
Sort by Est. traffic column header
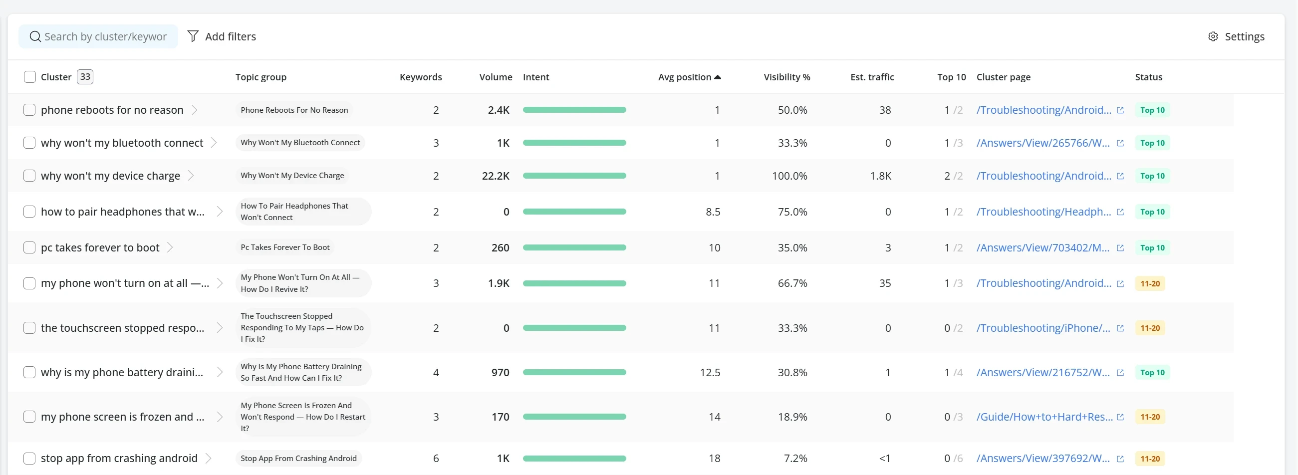coord(872,77)
